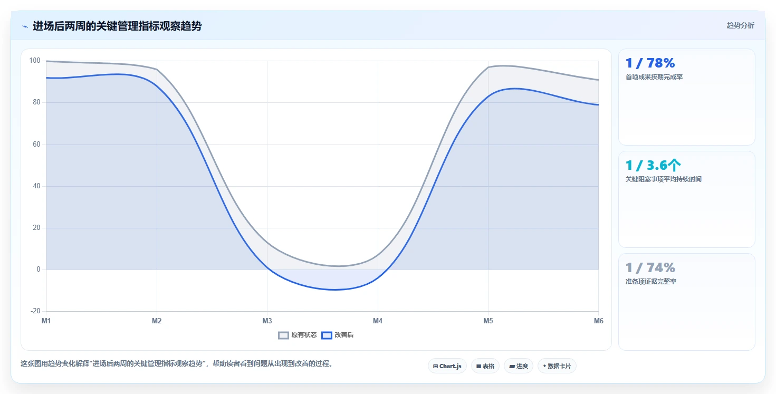
Task: Click the -20 y-axis label
Action: [x=35, y=311]
